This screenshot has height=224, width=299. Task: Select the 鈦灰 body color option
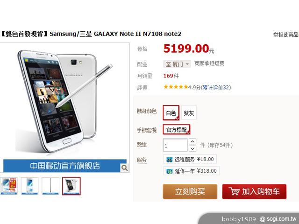pos(189,113)
